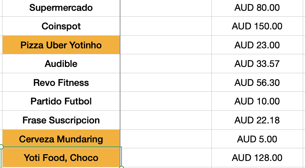This screenshot has width=305, height=168.
Task: Click the Audible expense cell
Action: click(61, 64)
